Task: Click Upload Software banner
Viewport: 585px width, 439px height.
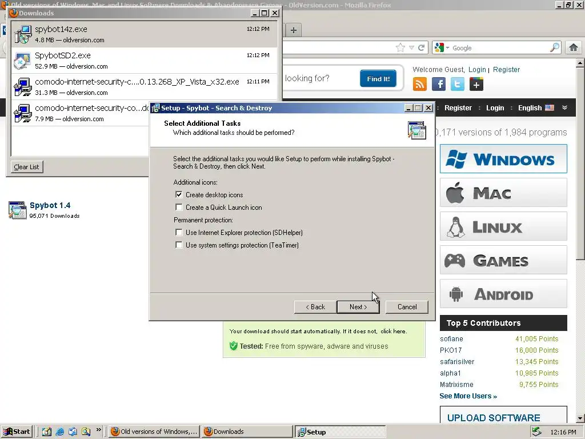Action: pyautogui.click(x=503, y=415)
